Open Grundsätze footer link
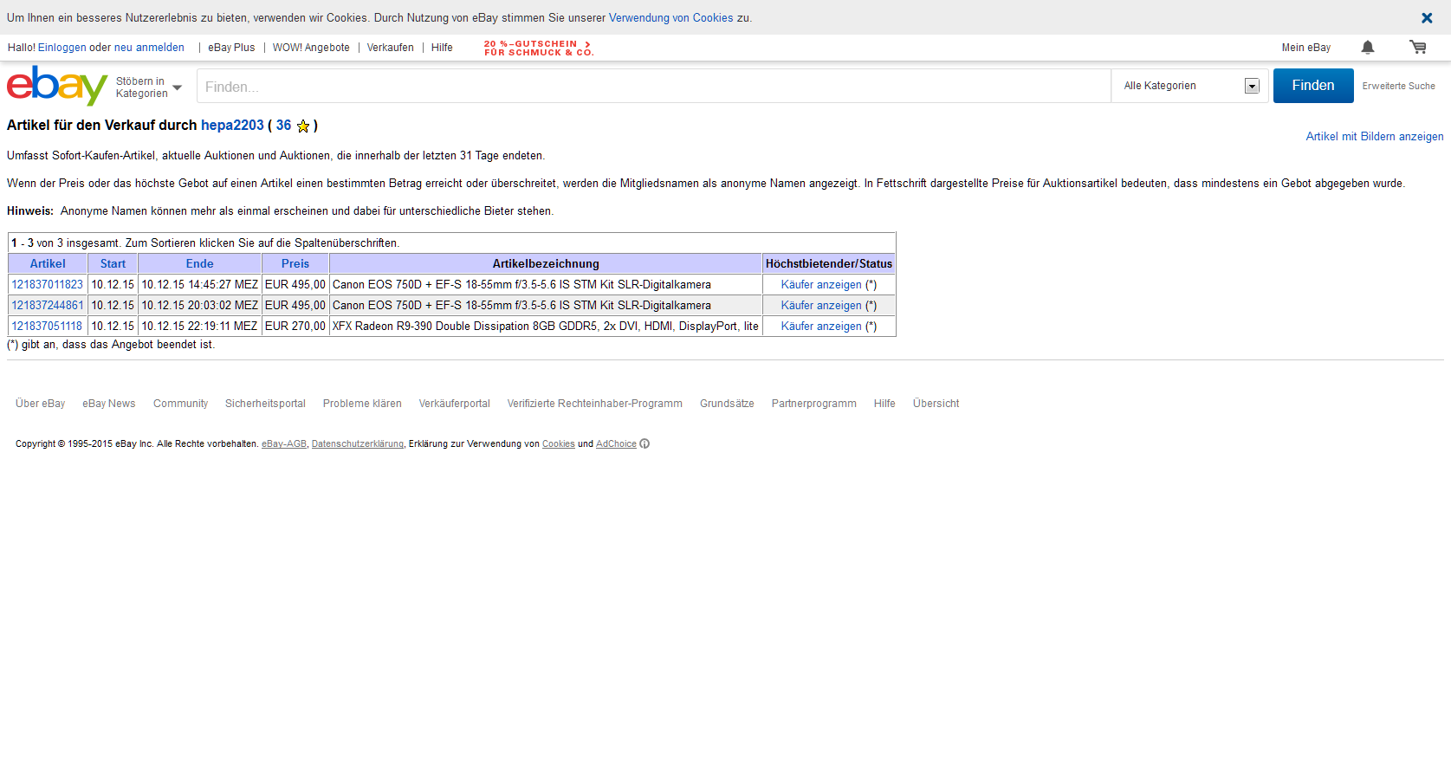This screenshot has width=1451, height=783. click(727, 404)
